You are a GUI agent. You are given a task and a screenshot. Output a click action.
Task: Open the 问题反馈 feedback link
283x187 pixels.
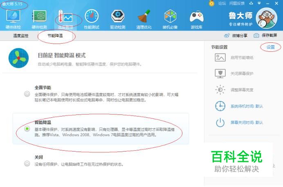237,3
